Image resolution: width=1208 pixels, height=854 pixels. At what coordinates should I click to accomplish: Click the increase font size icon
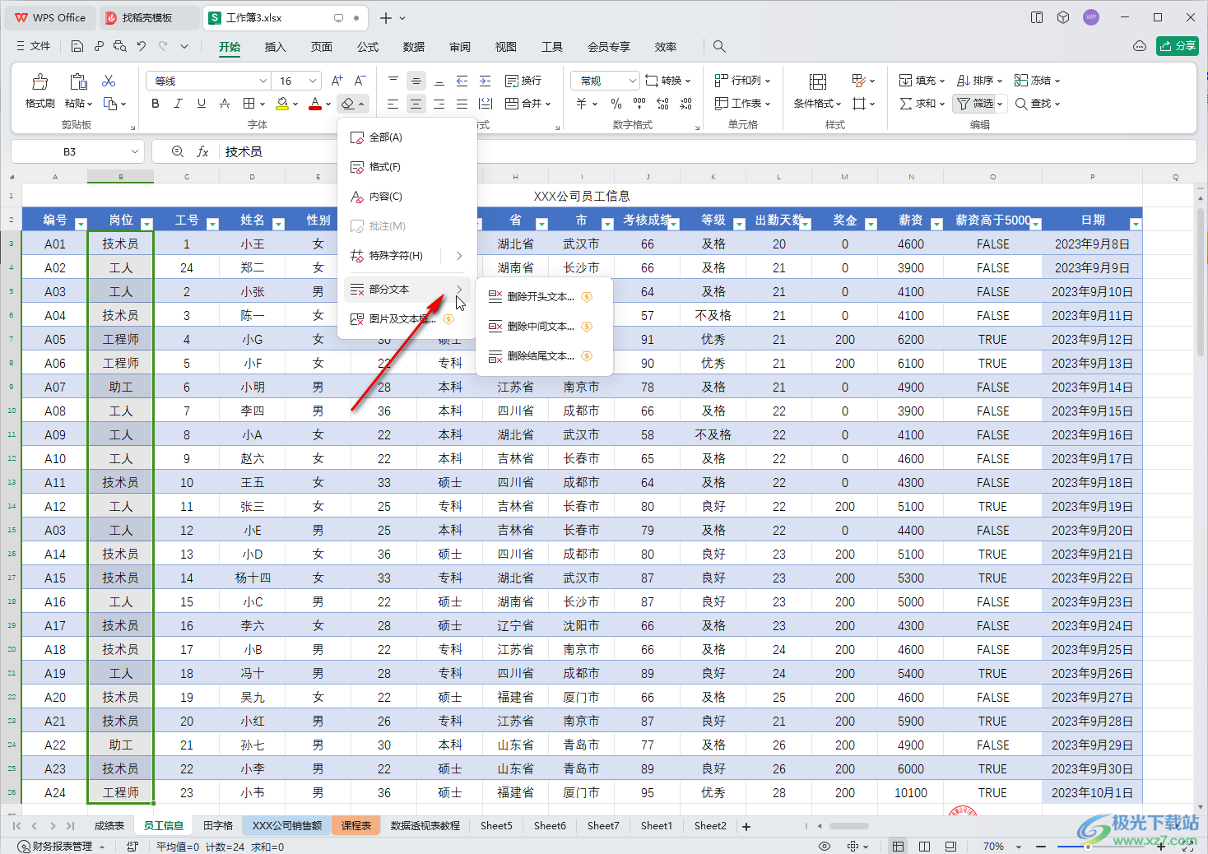point(337,81)
